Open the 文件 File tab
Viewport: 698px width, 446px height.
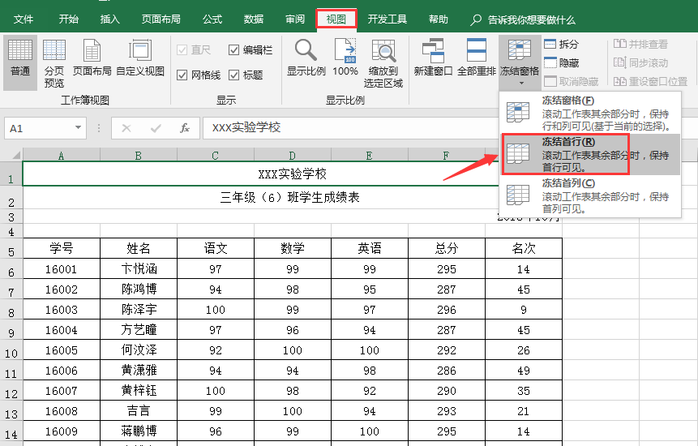coord(24,19)
